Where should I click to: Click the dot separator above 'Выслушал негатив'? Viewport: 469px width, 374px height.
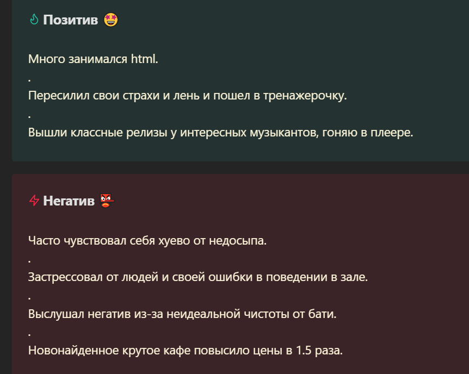29,298
